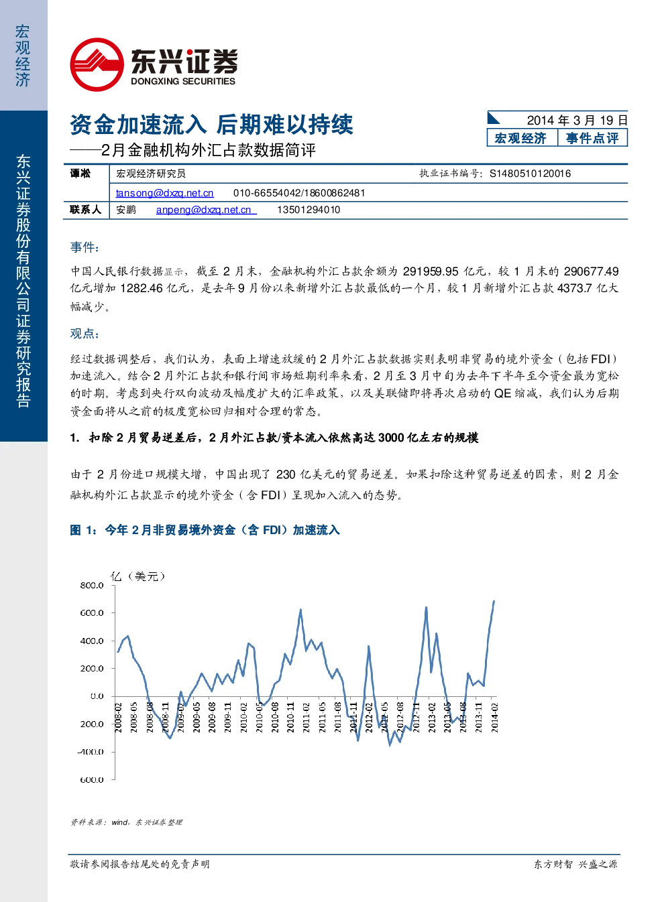
Task: Click the sidebar text 东兴证券股份有限公司证券研究报告
Action: click(23, 281)
